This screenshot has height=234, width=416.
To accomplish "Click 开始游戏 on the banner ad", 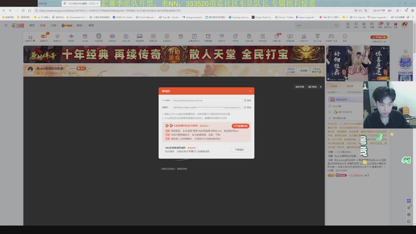I will click(x=174, y=55).
